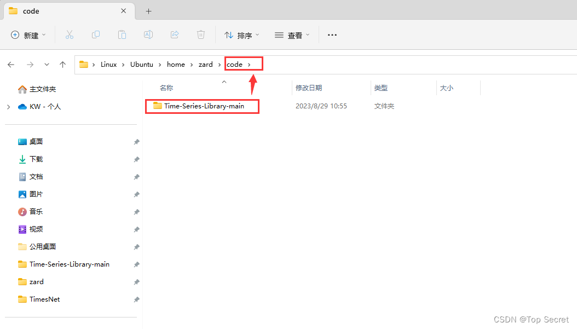Unpin icon beside 下载
Image resolution: width=577 pixels, height=329 pixels.
pos(136,159)
